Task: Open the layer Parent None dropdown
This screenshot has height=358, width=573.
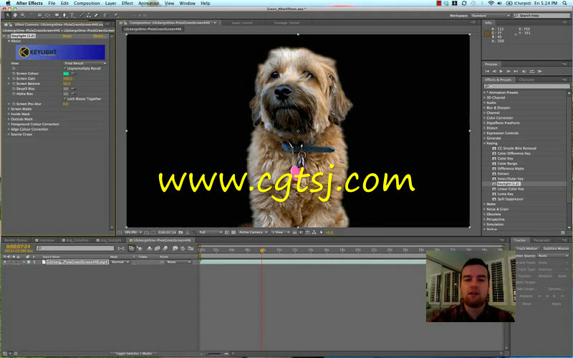Action: click(178, 262)
